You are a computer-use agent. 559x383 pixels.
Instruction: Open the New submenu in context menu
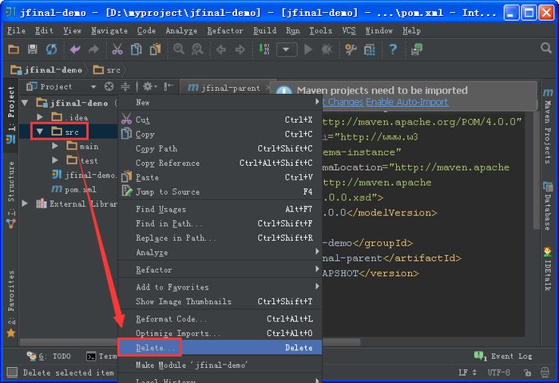220,102
